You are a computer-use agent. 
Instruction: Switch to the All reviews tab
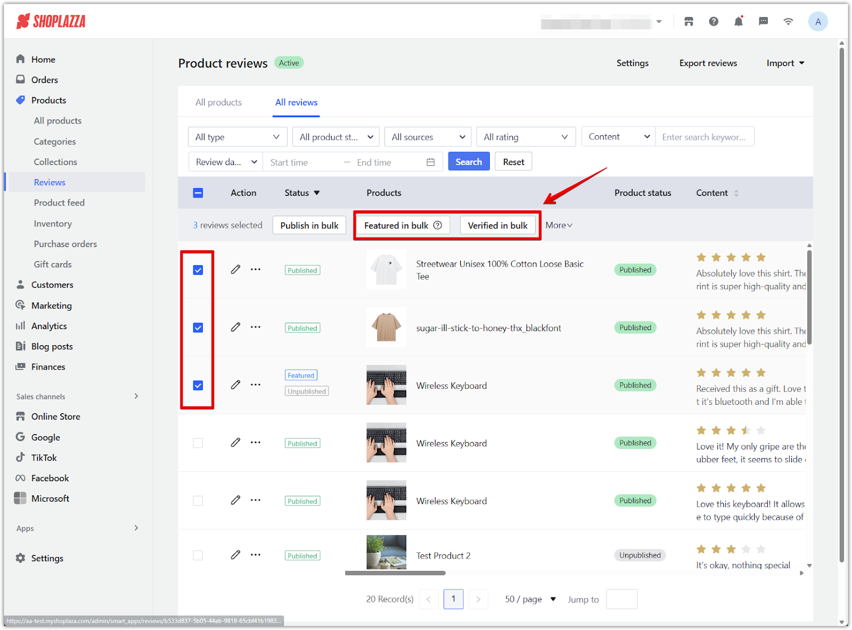297,102
